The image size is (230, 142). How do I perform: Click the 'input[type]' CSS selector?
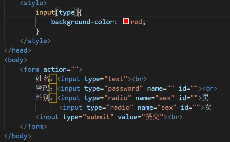57,12
